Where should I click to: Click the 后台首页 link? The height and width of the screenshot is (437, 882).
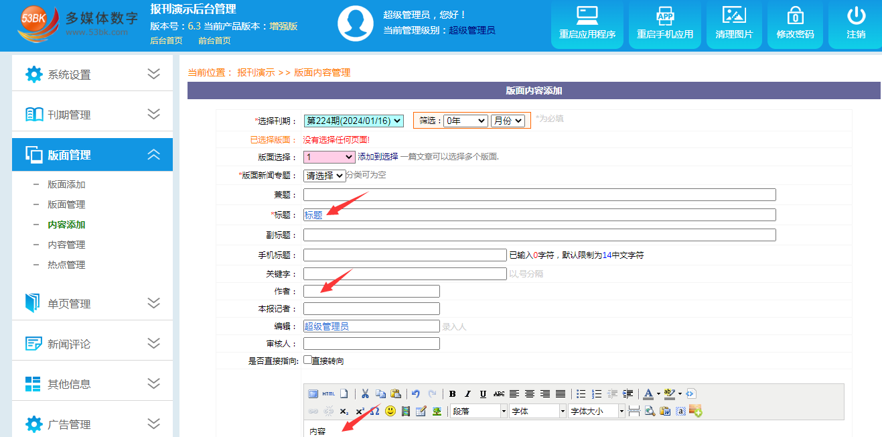tap(166, 41)
